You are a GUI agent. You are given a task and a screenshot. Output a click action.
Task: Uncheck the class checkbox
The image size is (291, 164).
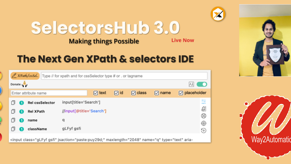pos(133,93)
